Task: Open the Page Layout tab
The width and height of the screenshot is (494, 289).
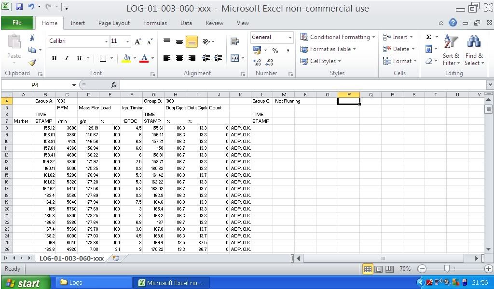Action: pyautogui.click(x=114, y=23)
